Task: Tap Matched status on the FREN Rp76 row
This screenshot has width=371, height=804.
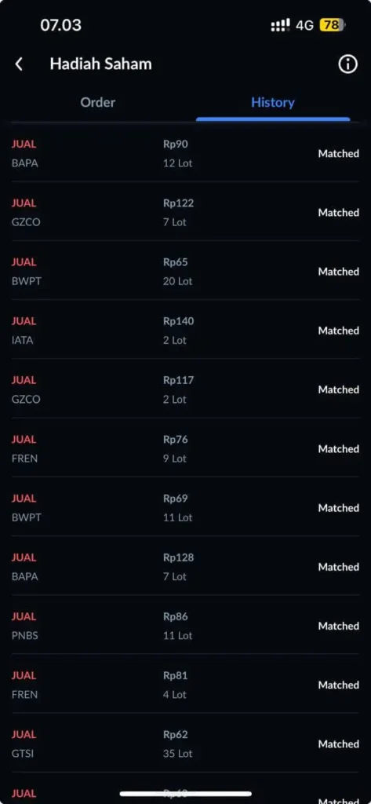Action: point(338,448)
